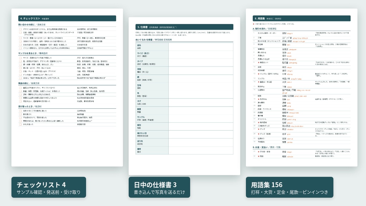Check first box under サンプルを見るとき heading
The image size is (366, 206).
(x=20, y=58)
